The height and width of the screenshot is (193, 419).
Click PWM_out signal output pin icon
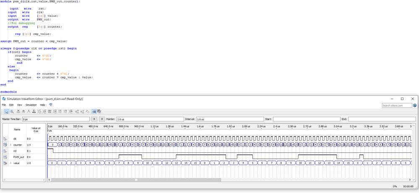tap(5, 157)
